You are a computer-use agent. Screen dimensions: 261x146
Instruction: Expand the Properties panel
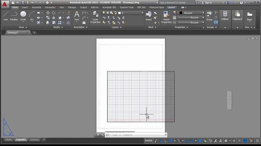pyautogui.click(x=181, y=27)
